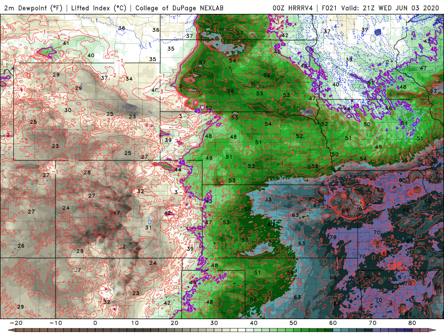Image resolution: width=444 pixels, height=333 pixels.
Task: Click the '-20' colorbar tick label
Action: click(x=16, y=323)
